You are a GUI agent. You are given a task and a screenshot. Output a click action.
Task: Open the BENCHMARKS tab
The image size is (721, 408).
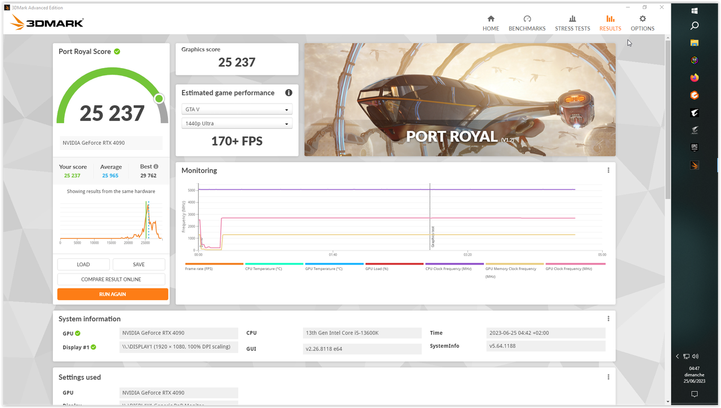tap(527, 23)
